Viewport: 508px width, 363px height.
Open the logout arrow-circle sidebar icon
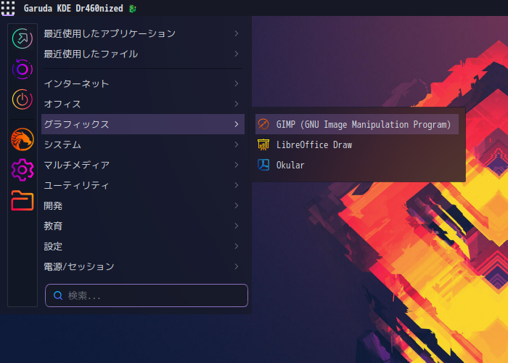(x=22, y=38)
